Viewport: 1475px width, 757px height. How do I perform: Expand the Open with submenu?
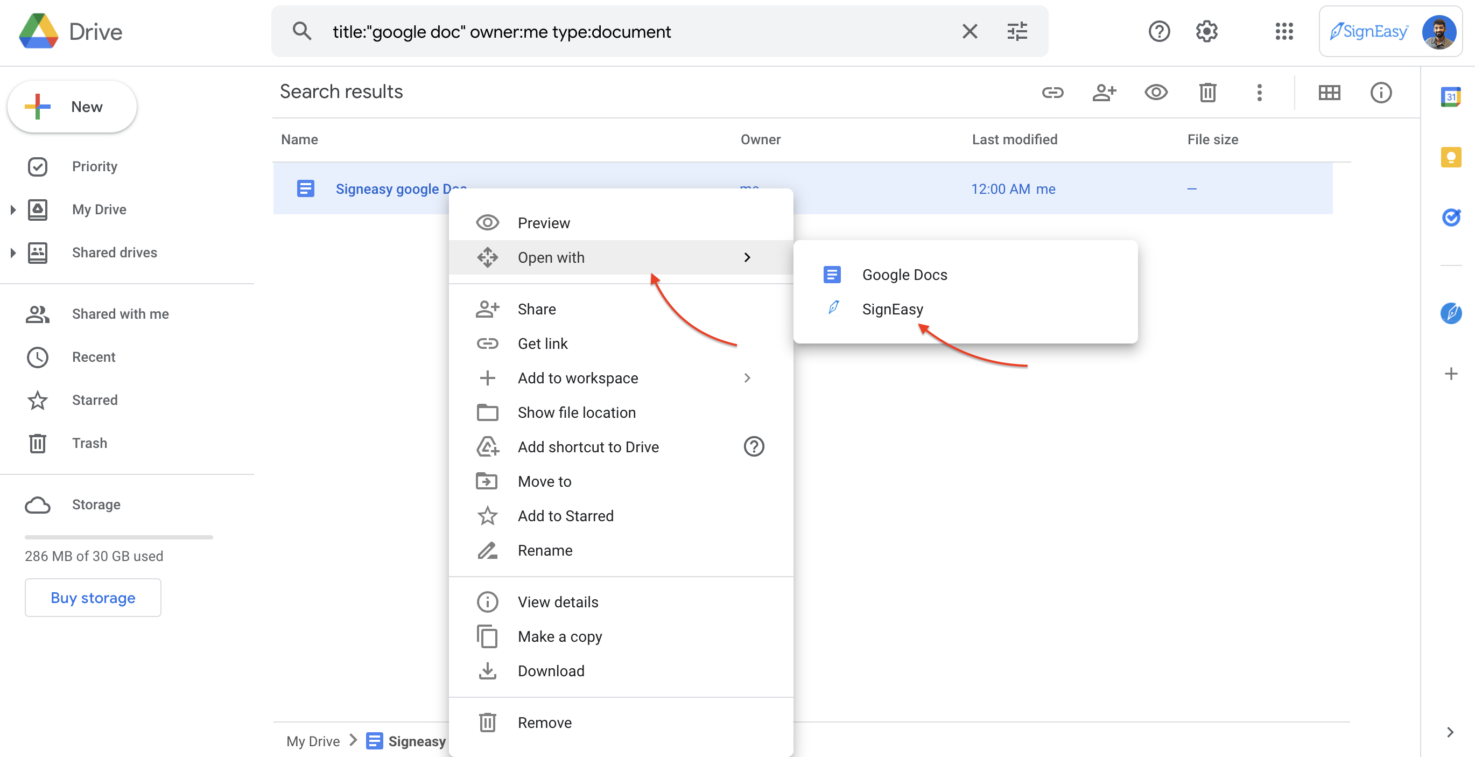tap(621, 257)
